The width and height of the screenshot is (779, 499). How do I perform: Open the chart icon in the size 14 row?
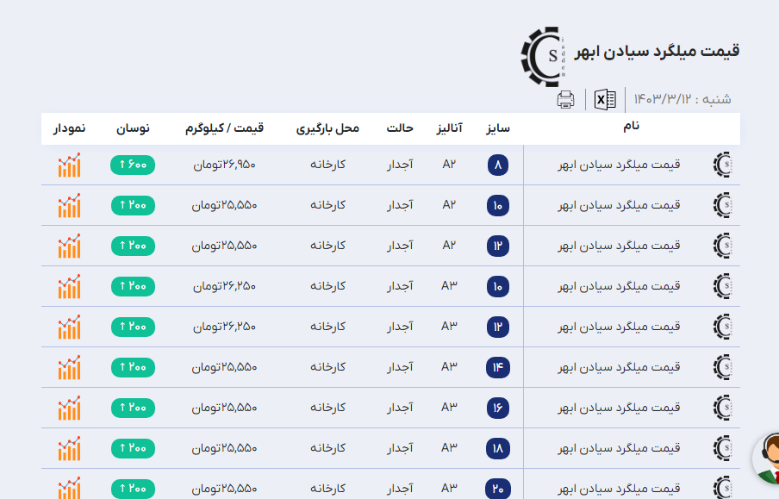[x=69, y=367]
